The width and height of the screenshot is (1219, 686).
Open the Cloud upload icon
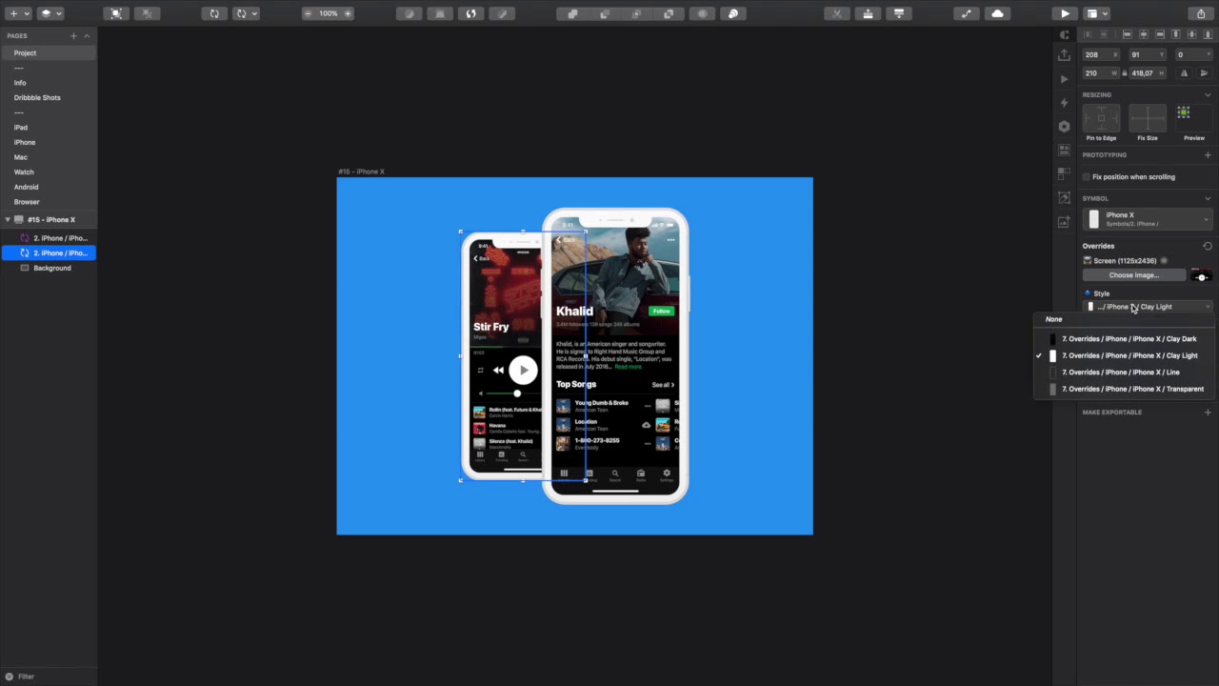point(997,13)
